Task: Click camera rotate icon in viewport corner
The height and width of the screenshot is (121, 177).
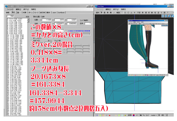Action: [x=172, y=16]
